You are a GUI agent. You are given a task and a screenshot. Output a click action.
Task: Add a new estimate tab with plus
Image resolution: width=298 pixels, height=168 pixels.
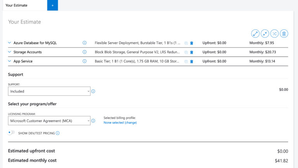(52, 5)
